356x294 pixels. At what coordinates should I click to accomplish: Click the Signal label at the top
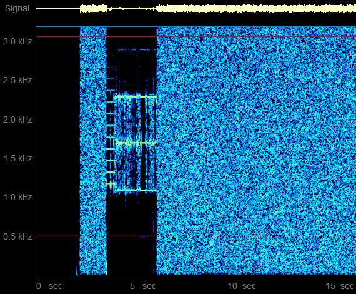[17, 8]
